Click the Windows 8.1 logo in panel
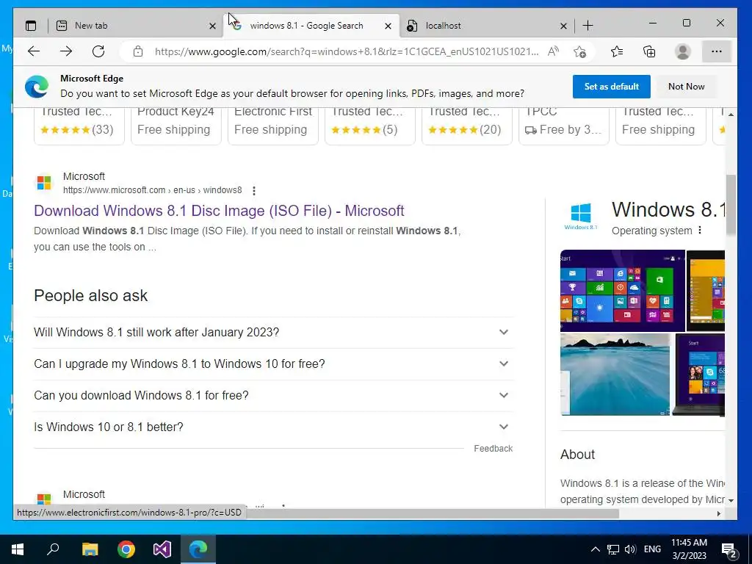 (581, 217)
